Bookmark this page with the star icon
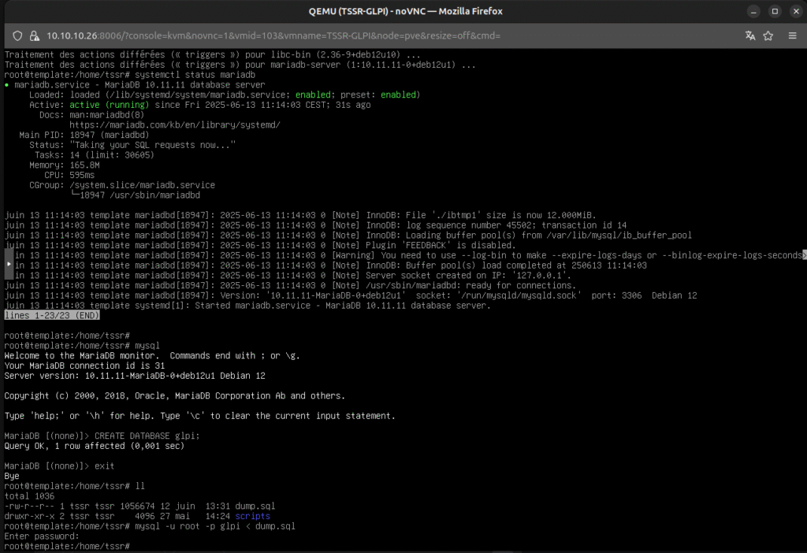Screen dimensions: 807x553 point(768,36)
